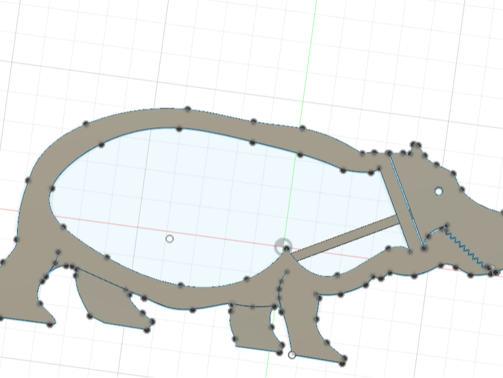Pick the thin diagonal rod crossing the cavity

(345, 238)
